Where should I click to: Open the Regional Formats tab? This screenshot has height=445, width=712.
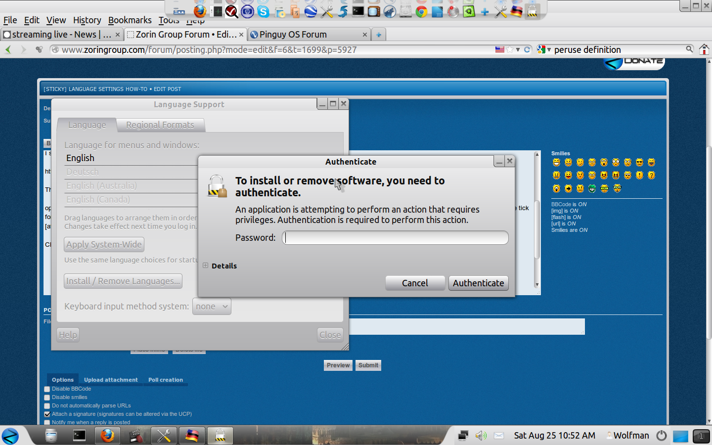[160, 125]
